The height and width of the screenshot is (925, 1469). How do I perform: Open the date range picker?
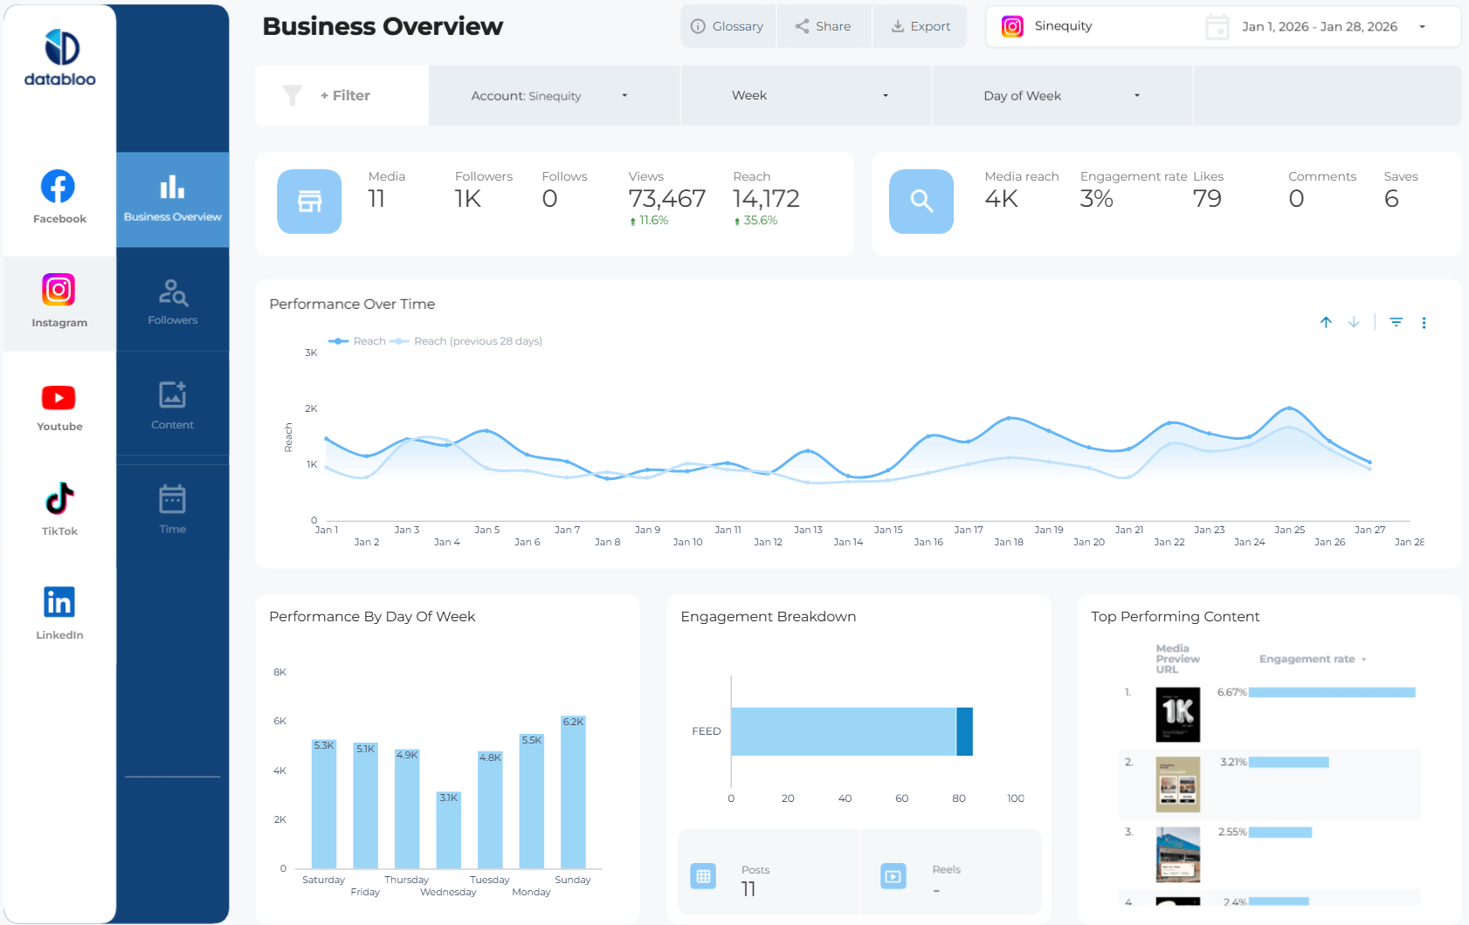[1319, 26]
